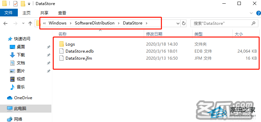
Task: Click the pin icon beside 下载
Action: click(x=49, y=55)
